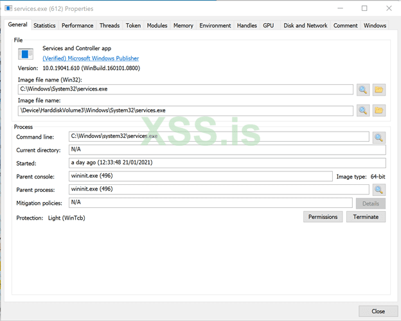Minimize the Properties window
This screenshot has height=321, width=401.
340,8
